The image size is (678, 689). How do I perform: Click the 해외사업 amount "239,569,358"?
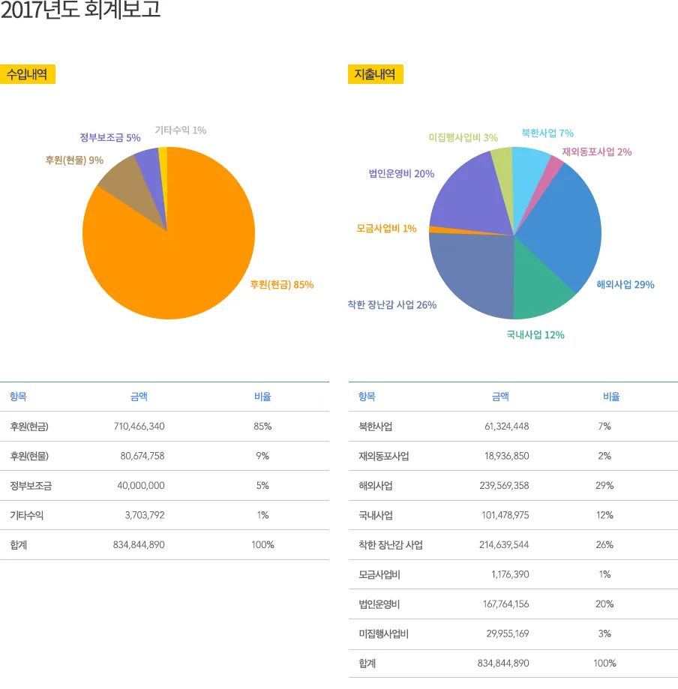pos(504,486)
